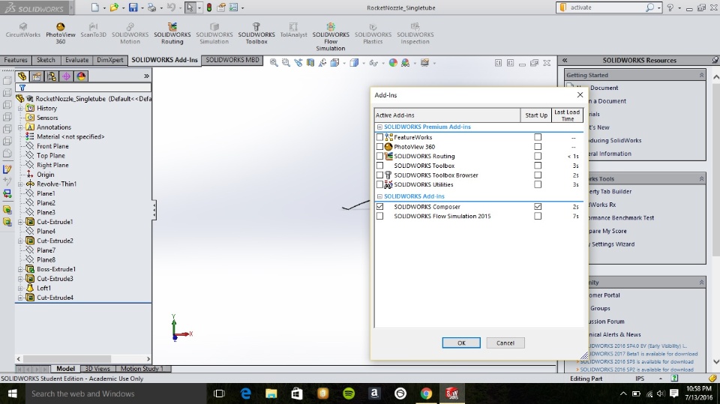Click Zoom to Fit icon in view toolbar
The image size is (720, 404).
274,63
